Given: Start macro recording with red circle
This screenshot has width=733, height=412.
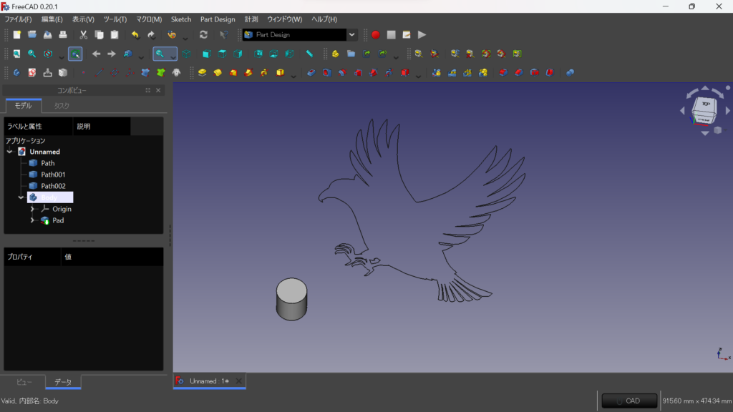Looking at the screenshot, I should pyautogui.click(x=375, y=35).
